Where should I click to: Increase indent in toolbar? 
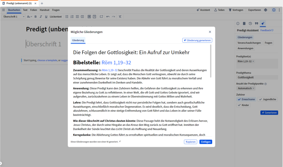click(x=82, y=17)
